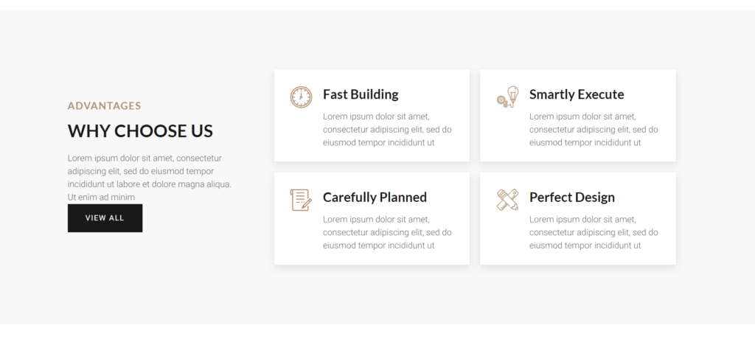Click the lightbulb and gears icon
This screenshot has width=755, height=356.
pyautogui.click(x=507, y=97)
